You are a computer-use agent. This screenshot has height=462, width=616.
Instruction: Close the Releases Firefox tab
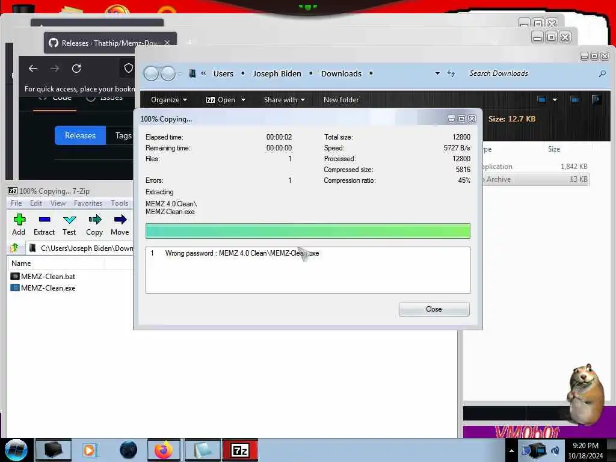[167, 43]
